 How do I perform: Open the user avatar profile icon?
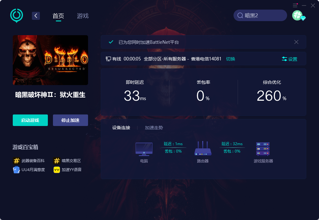pyautogui.click(x=297, y=15)
